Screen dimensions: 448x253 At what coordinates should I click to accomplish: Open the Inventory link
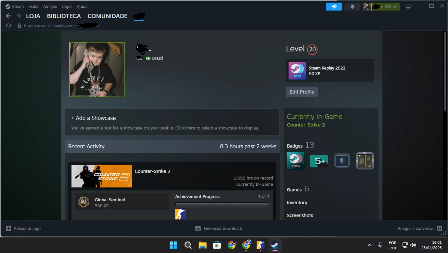click(x=297, y=203)
